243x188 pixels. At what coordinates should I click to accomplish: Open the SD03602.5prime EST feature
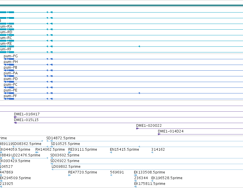pos(65,155)
